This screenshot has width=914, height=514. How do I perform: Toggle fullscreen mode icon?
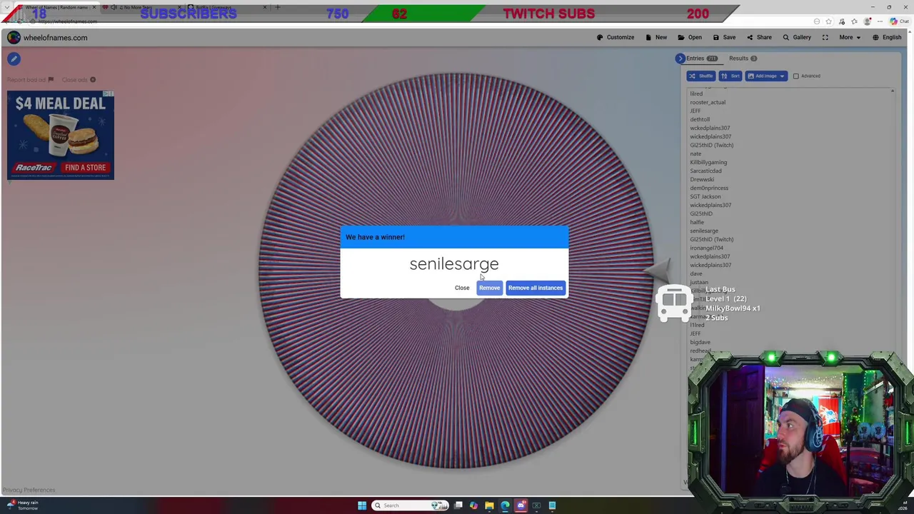point(825,38)
